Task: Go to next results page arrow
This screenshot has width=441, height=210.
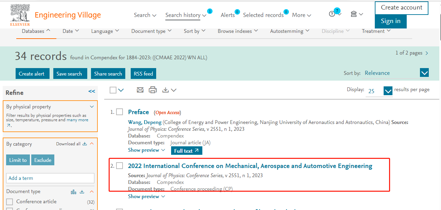Action: tap(427, 53)
